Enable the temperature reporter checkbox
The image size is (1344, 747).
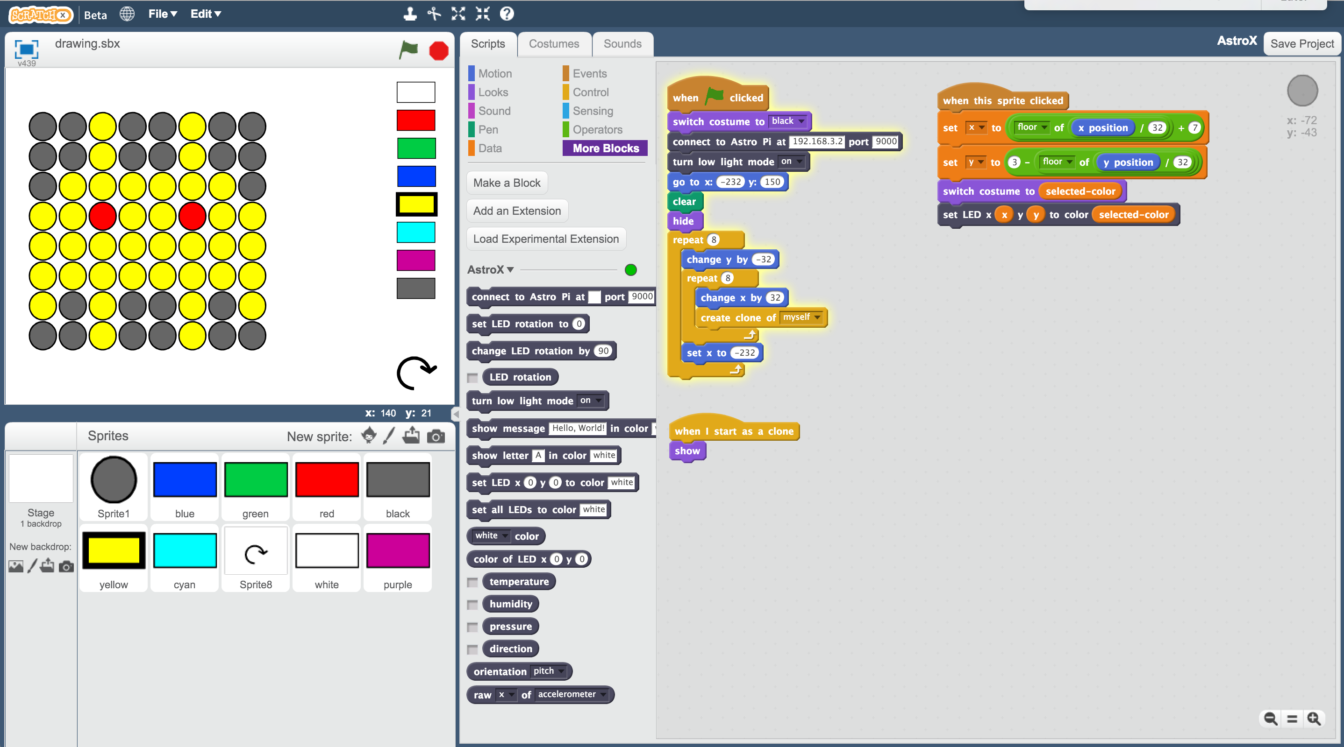[473, 582]
